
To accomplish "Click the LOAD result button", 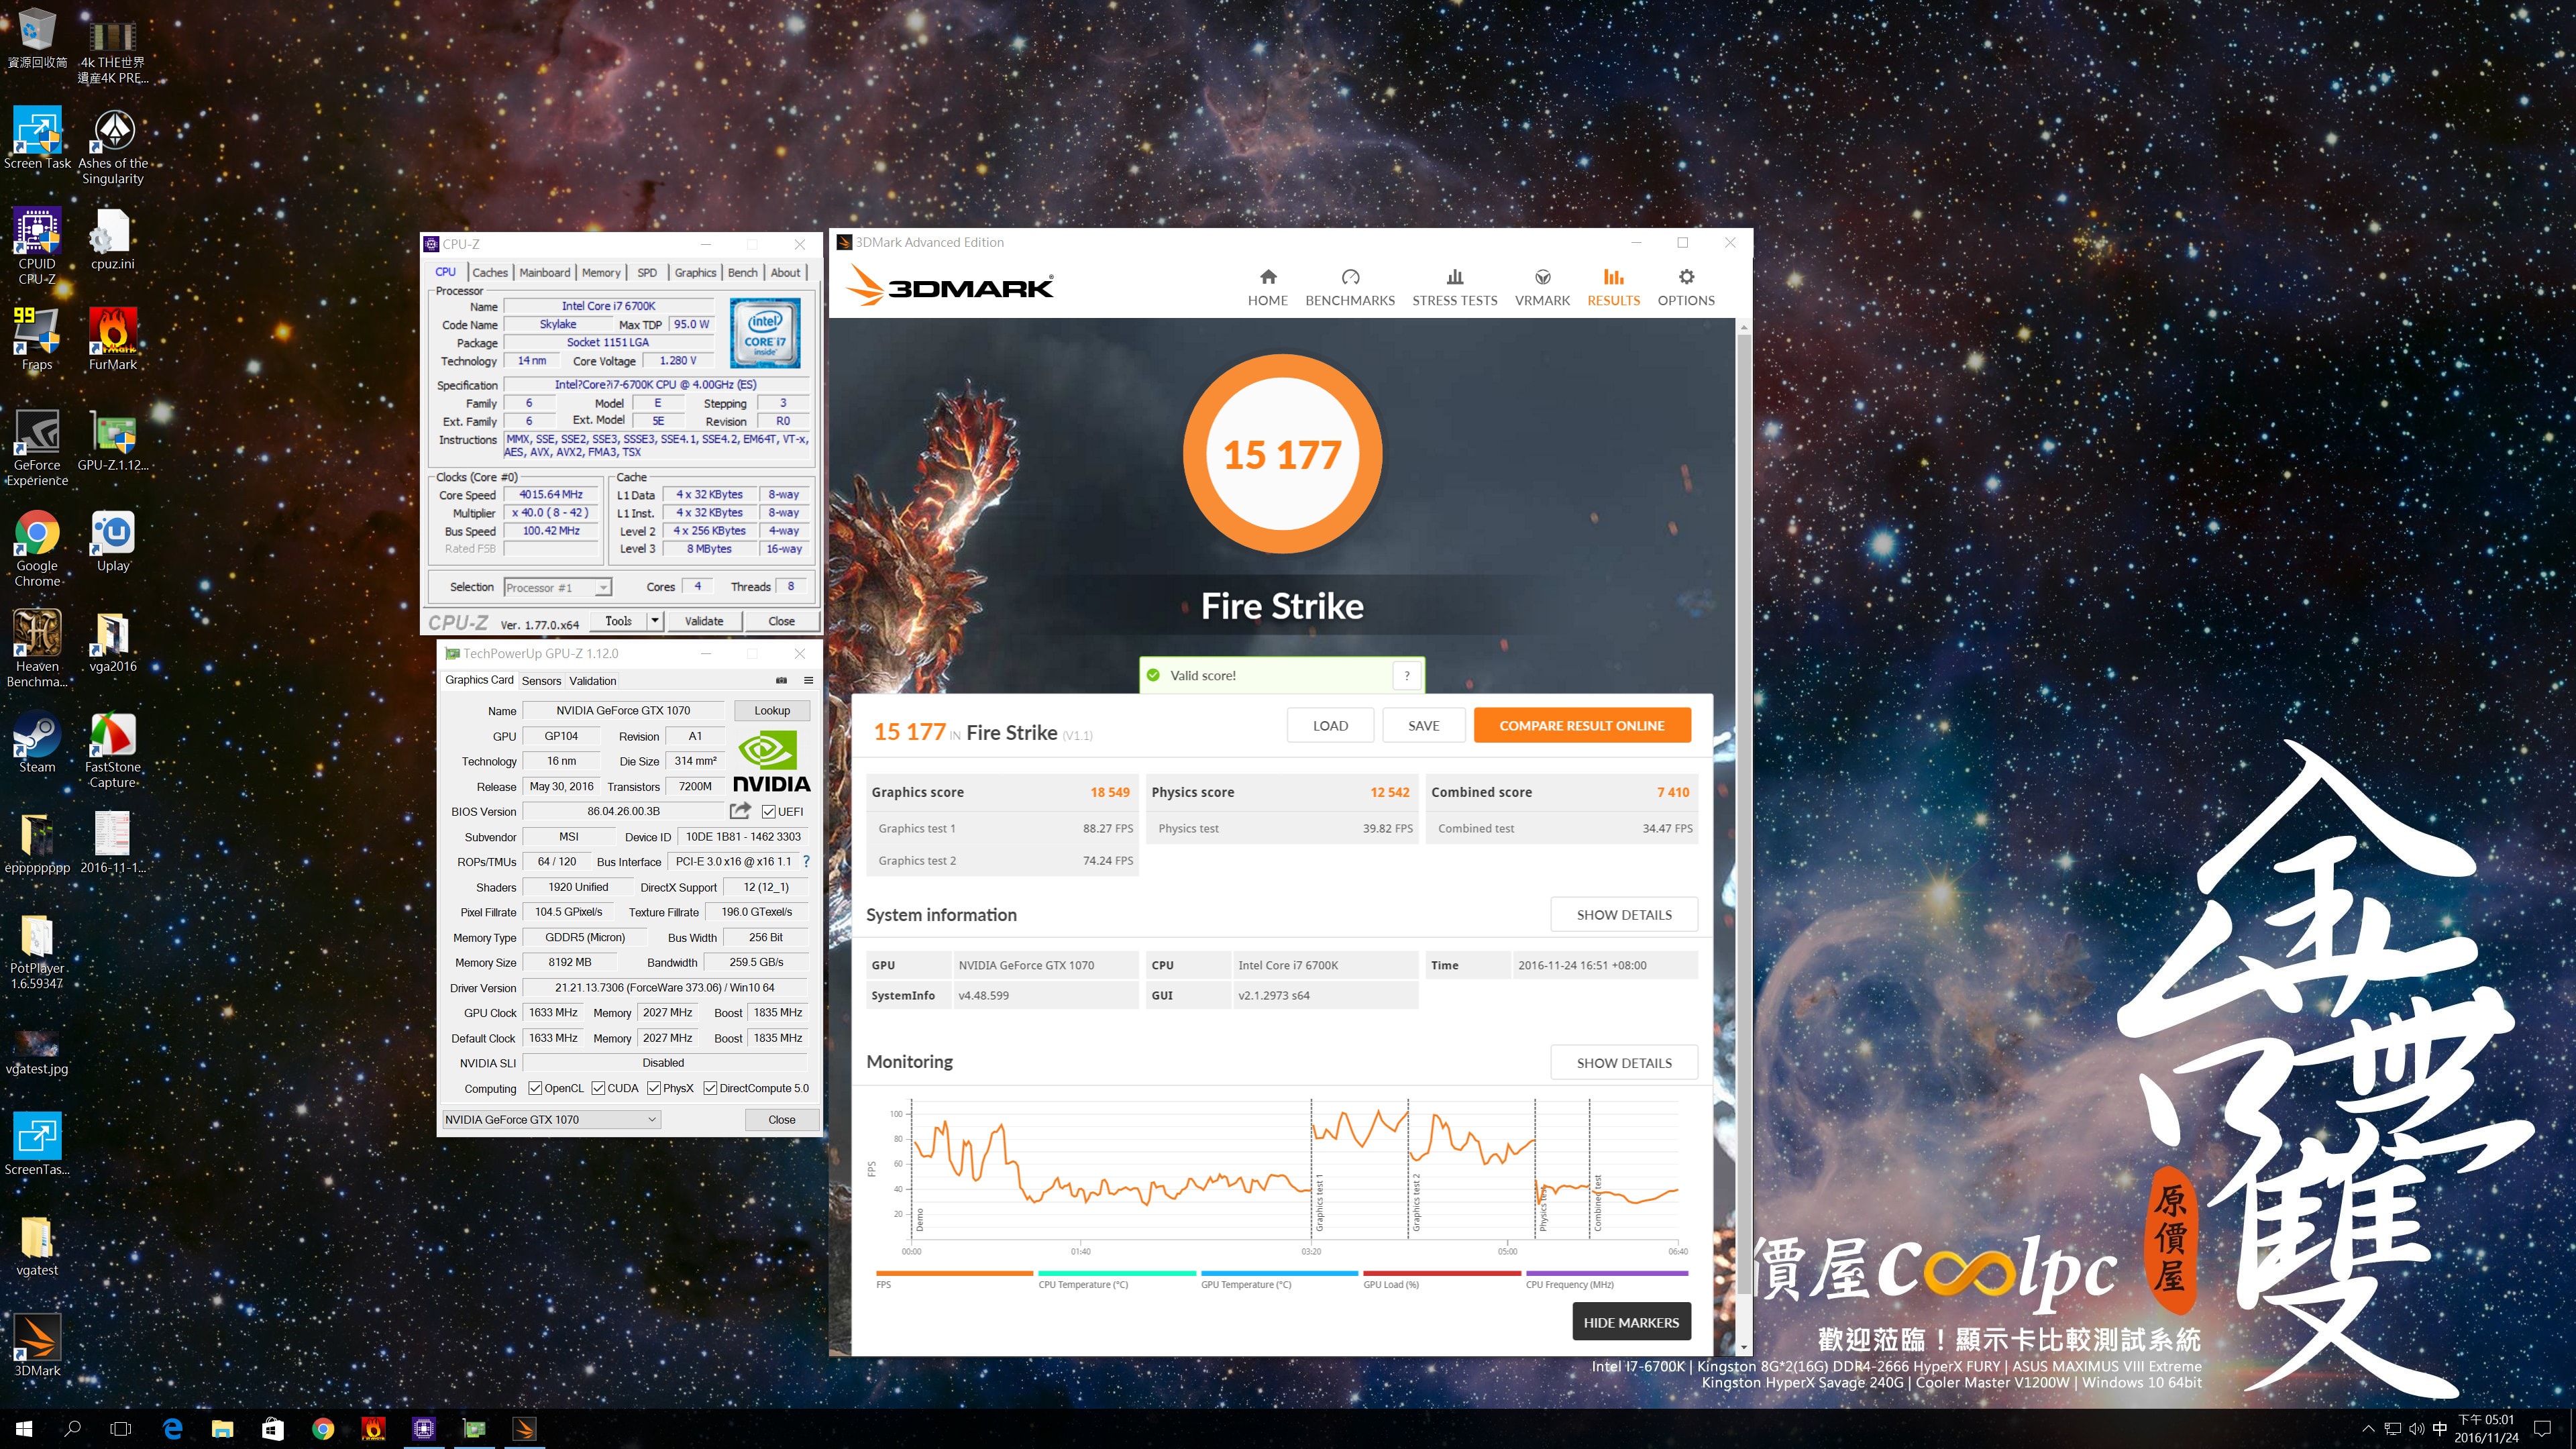I will point(1330,725).
